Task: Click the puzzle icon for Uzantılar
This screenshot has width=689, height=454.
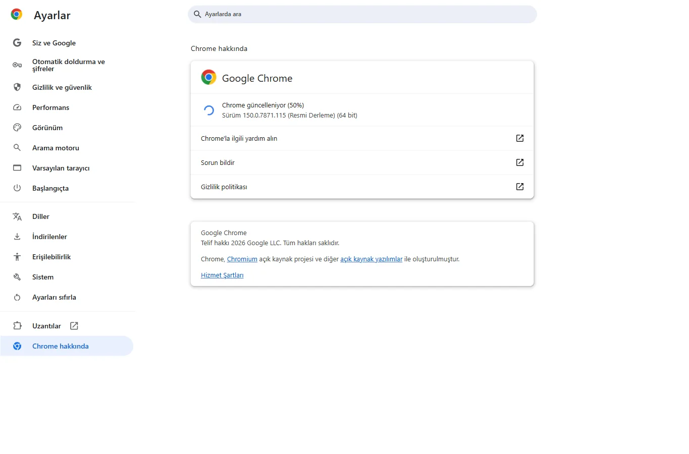Action: coord(17,326)
